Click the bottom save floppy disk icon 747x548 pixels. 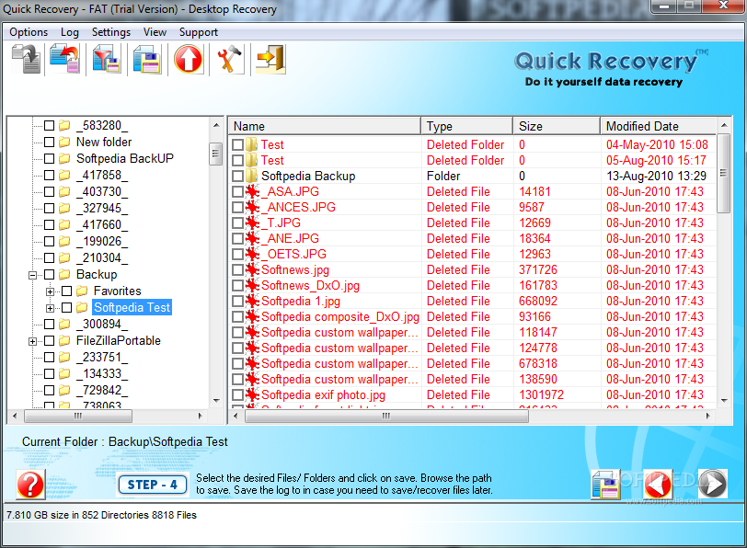tap(605, 485)
